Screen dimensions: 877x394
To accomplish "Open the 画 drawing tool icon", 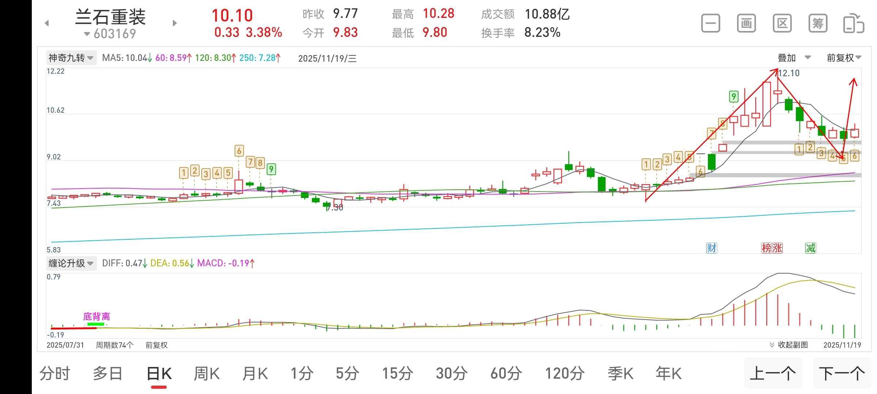I will [746, 24].
